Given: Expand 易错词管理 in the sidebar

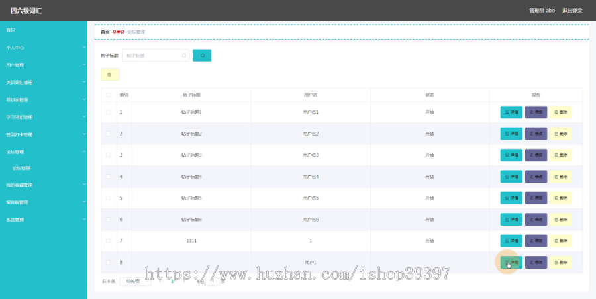Looking at the screenshot, I should (x=43, y=100).
